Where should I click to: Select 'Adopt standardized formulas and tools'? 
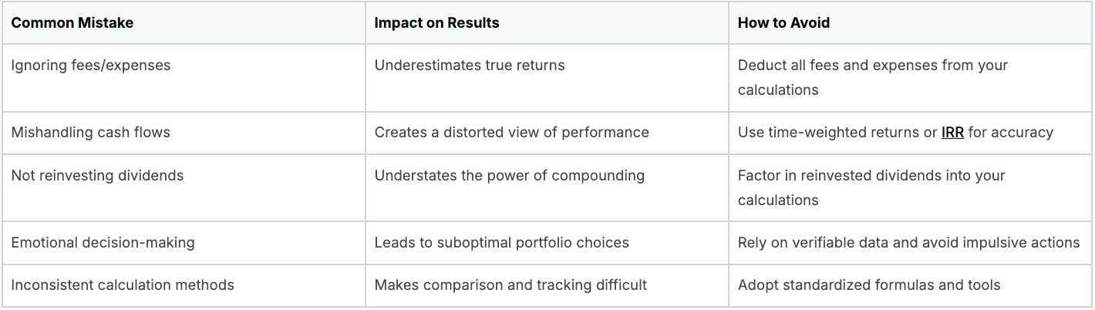(x=869, y=285)
